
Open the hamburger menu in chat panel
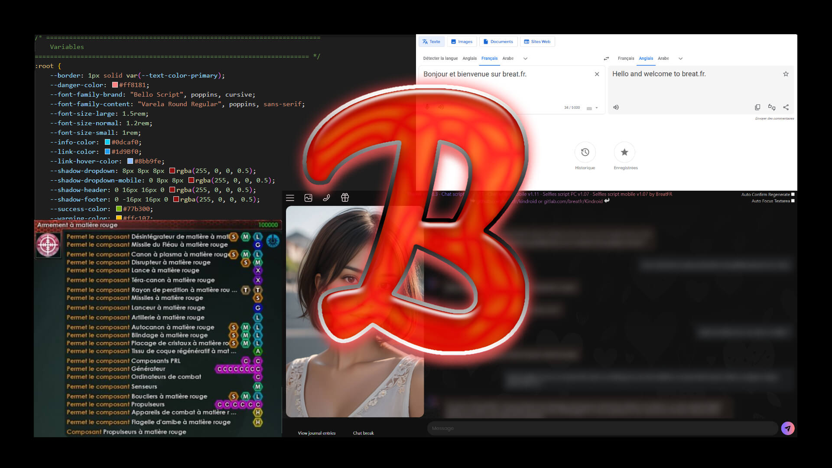click(x=290, y=198)
